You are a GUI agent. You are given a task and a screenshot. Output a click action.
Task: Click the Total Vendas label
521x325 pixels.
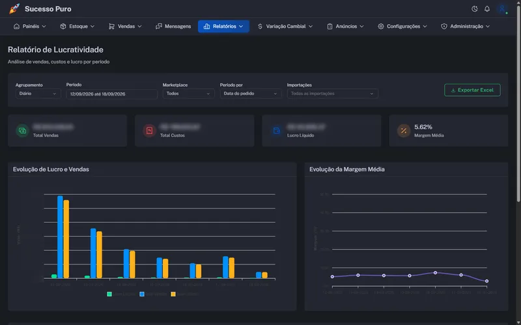pos(46,135)
